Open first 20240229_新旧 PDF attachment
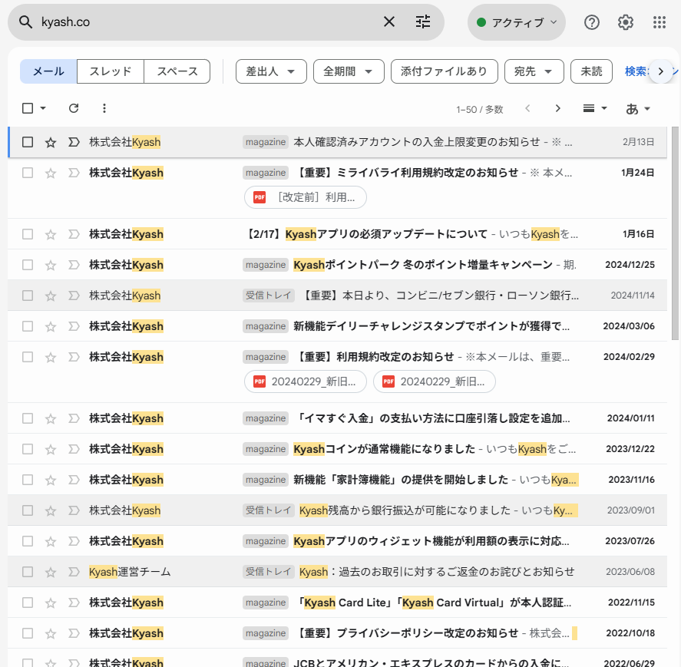Image resolution: width=681 pixels, height=667 pixels. point(306,381)
